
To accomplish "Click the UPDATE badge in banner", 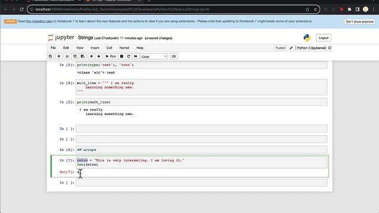I will pyautogui.click(x=11, y=21).
